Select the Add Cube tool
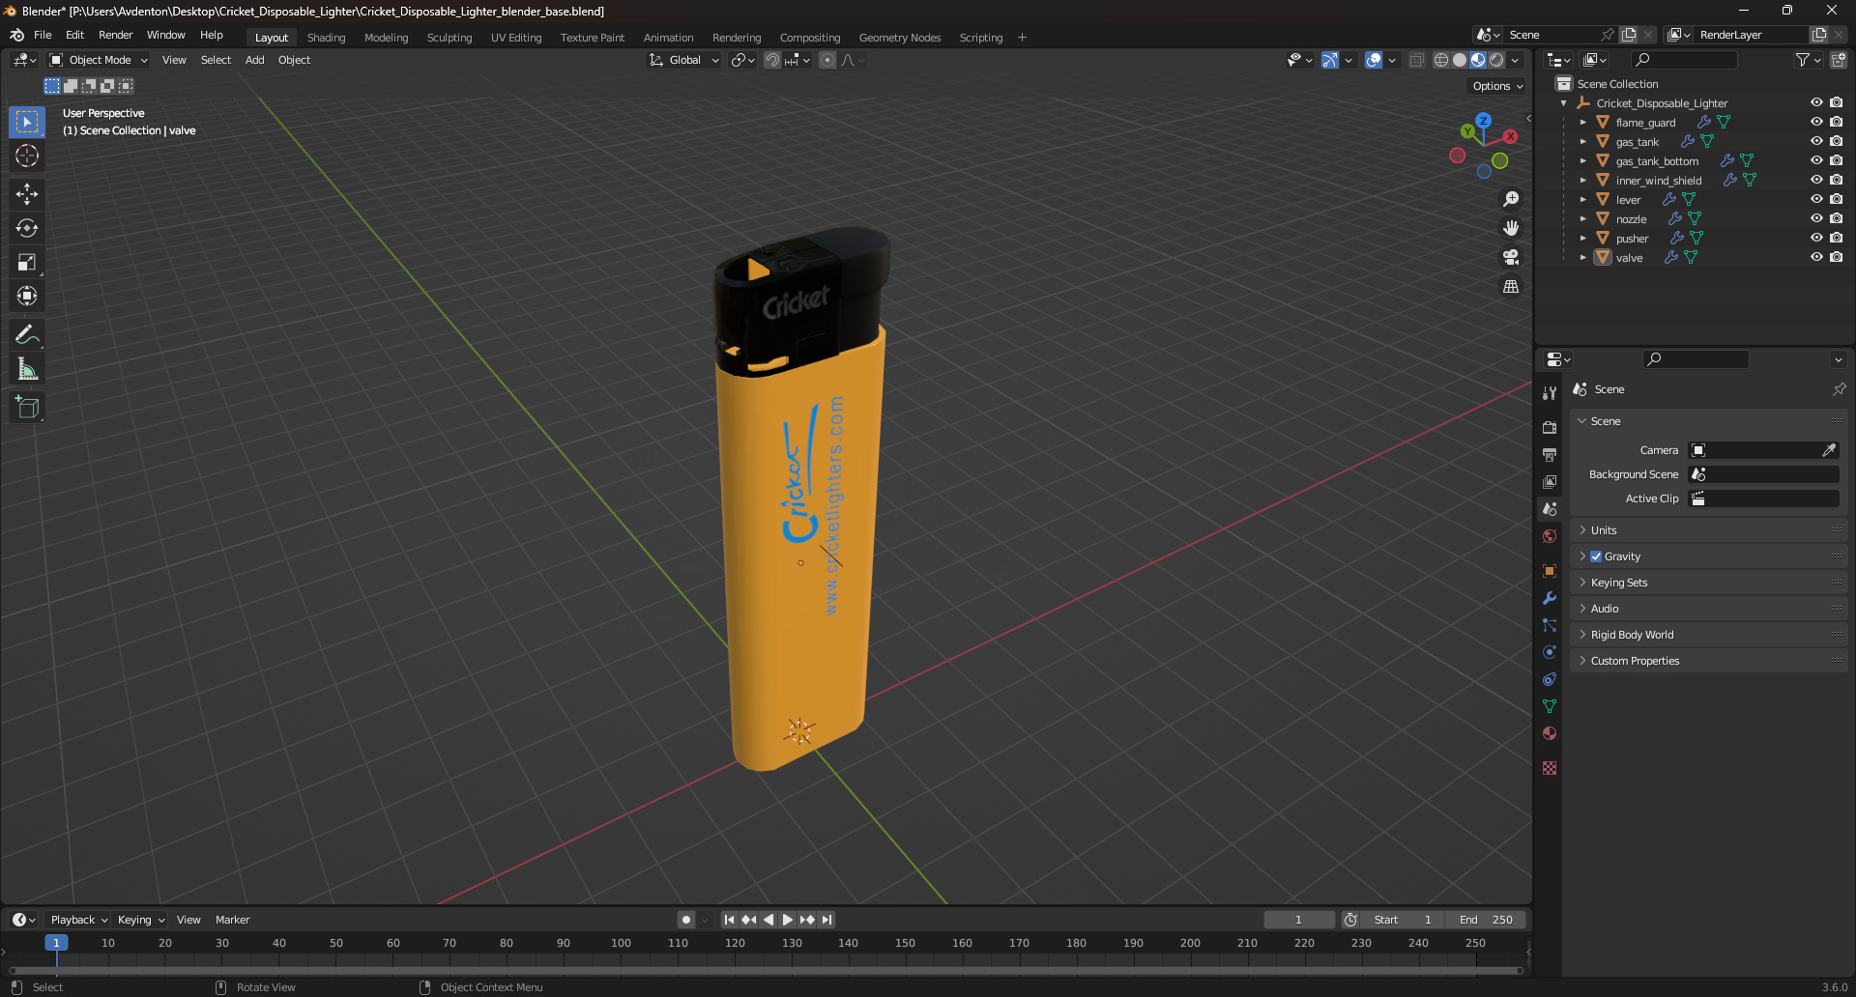Viewport: 1856px width, 997px height. click(x=27, y=408)
